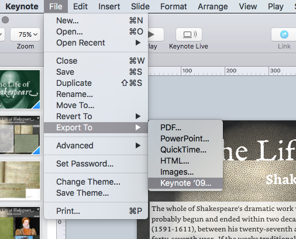The image size is (296, 239).
Task: Choose Set Password… menu item
Action: tap(96, 164)
